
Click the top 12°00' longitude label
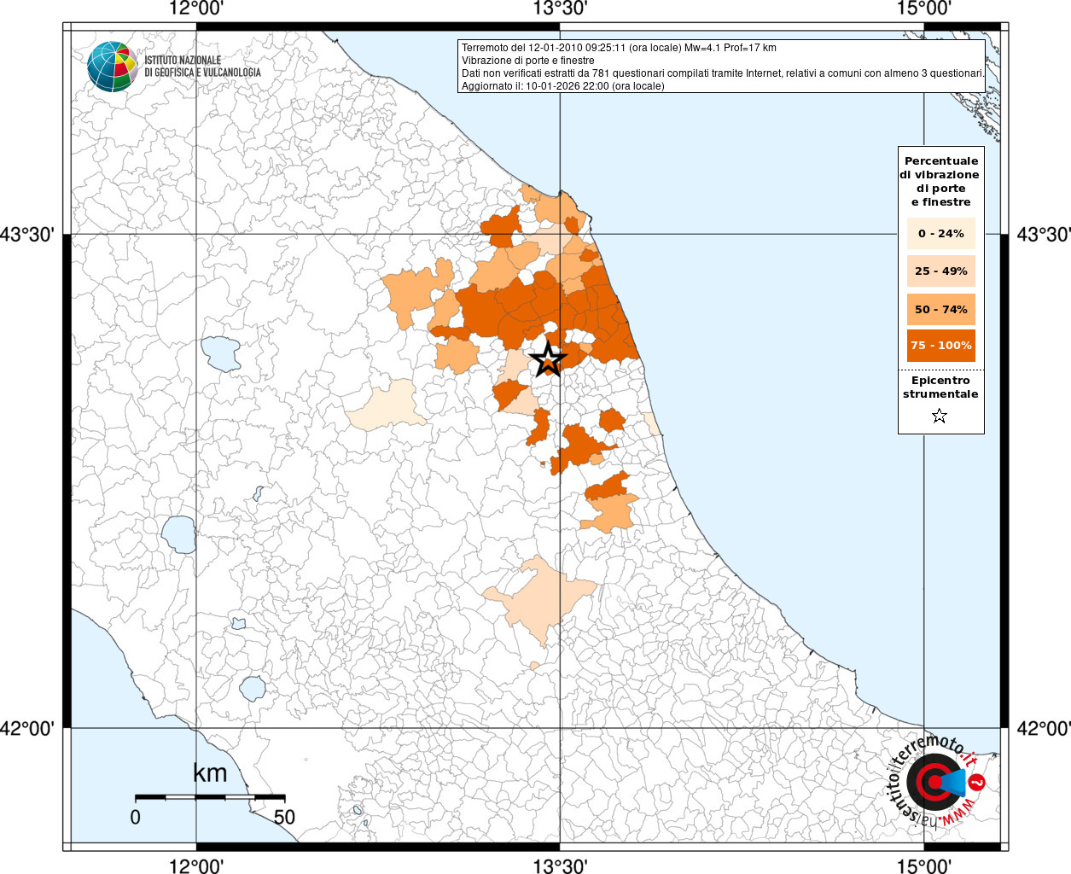[196, 9]
